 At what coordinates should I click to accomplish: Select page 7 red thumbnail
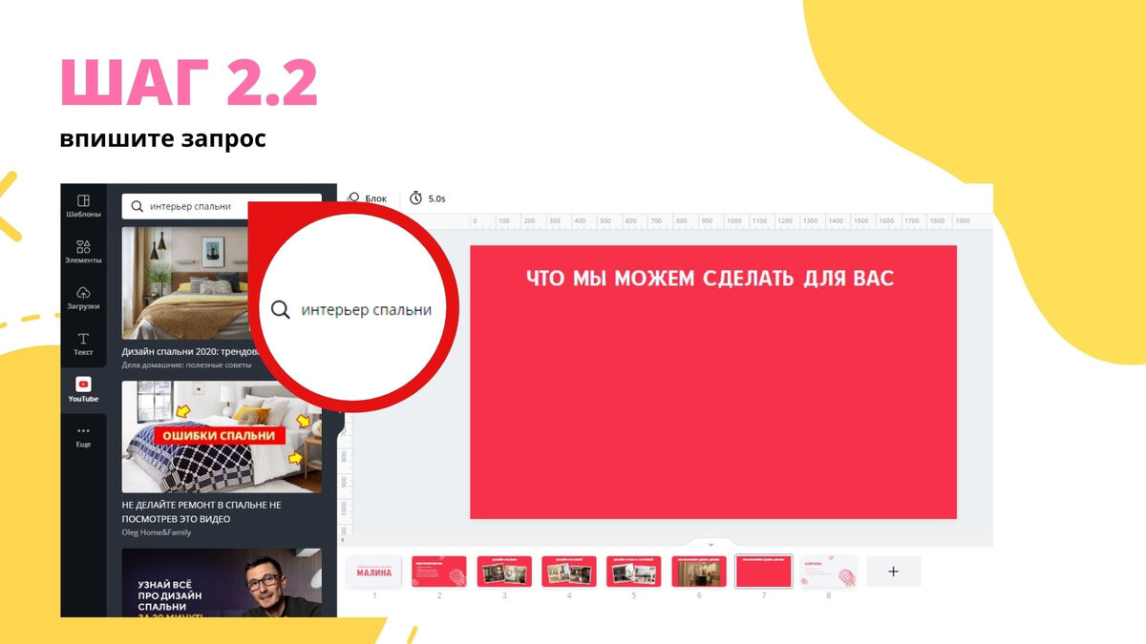pyautogui.click(x=764, y=571)
